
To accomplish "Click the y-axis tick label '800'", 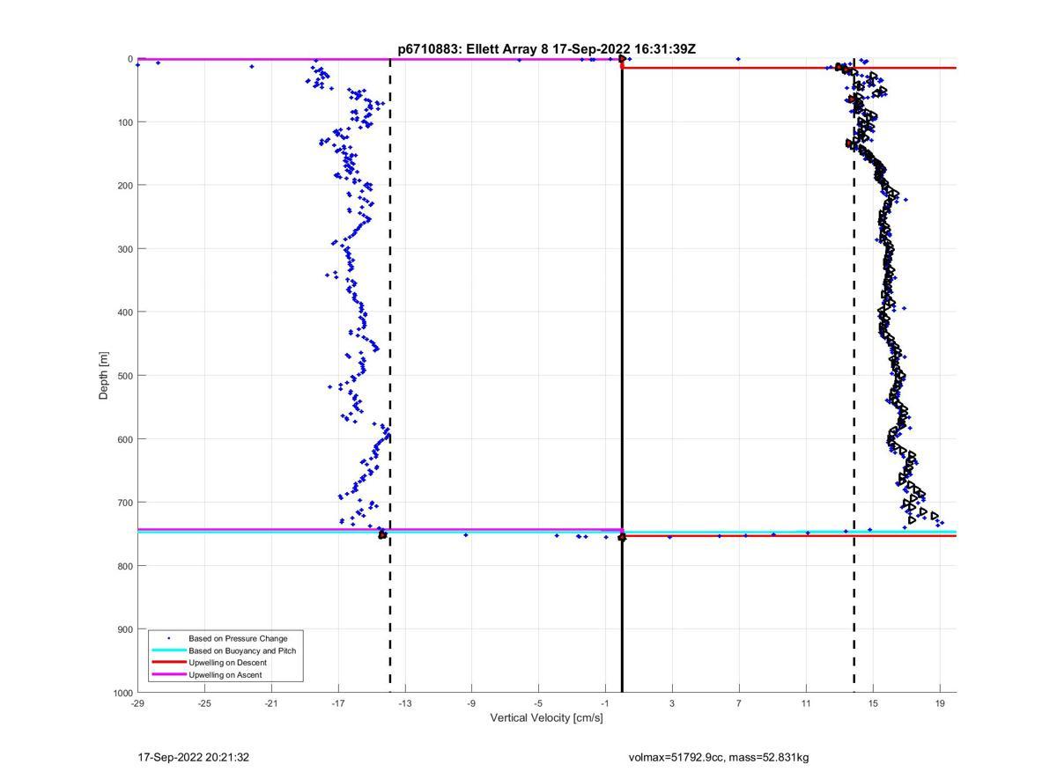I will point(125,566).
